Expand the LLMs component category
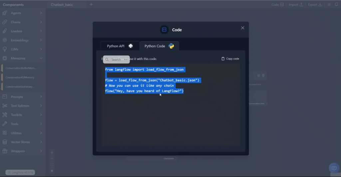The width and height of the screenshot is (341, 177). [x=22, y=49]
